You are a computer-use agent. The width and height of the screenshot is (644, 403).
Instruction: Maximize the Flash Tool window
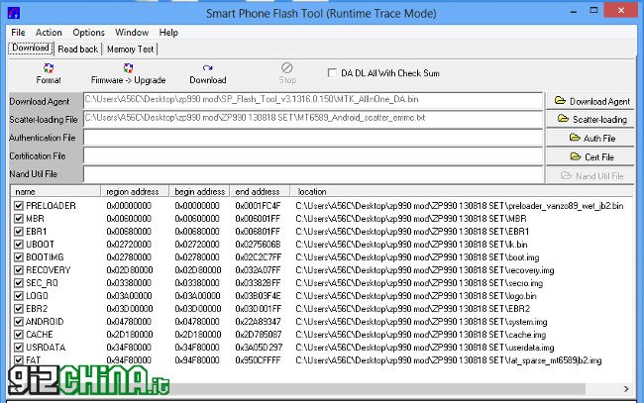pos(593,10)
